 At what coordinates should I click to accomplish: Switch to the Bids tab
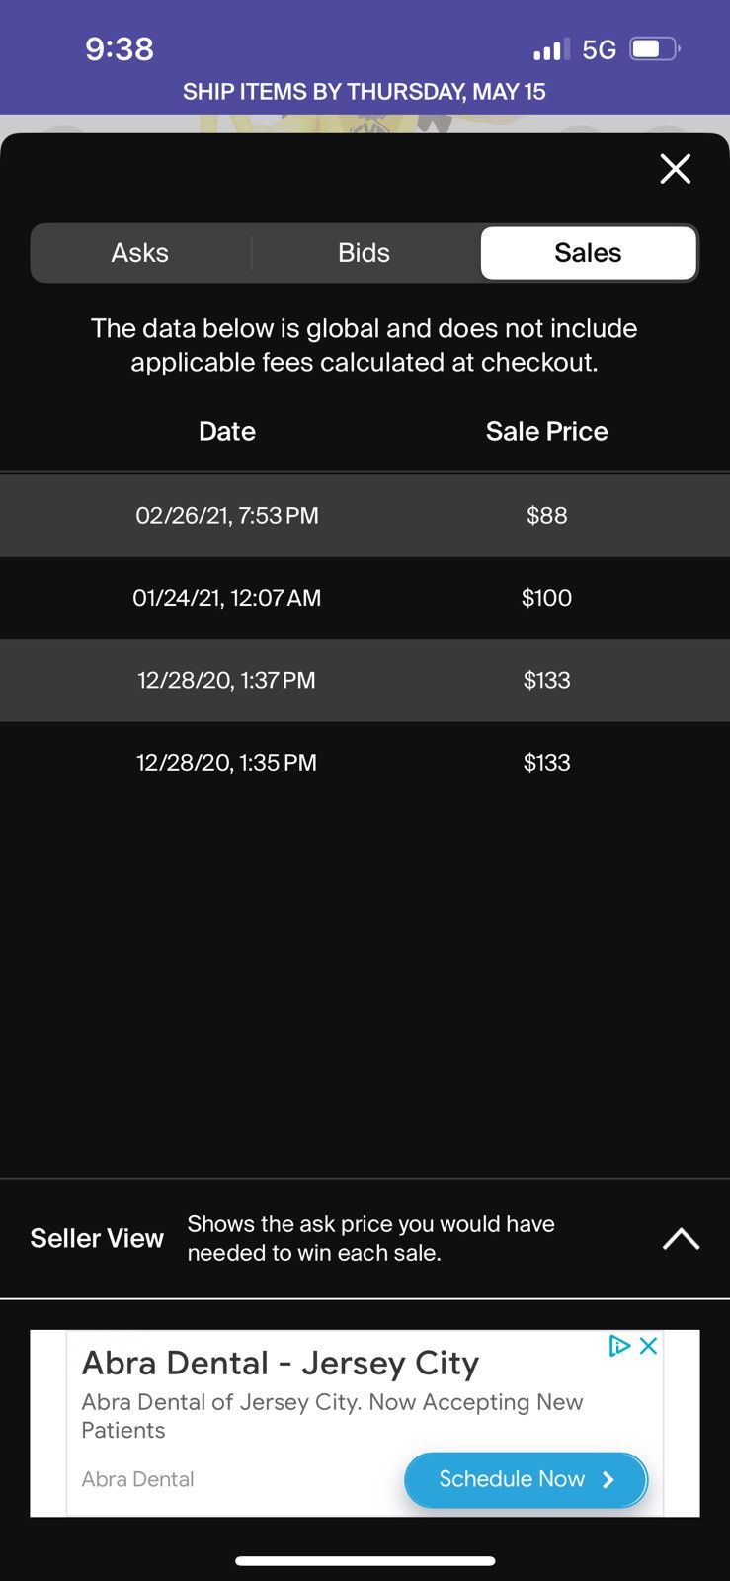365,253
